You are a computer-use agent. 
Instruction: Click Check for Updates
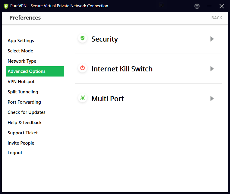tap(27, 112)
